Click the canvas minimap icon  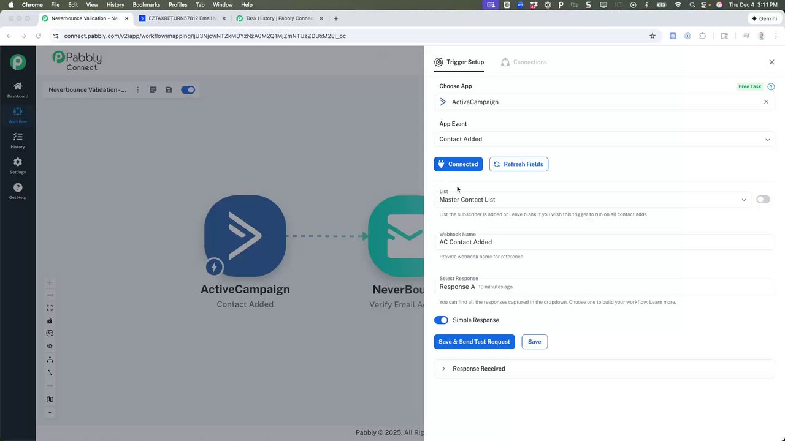[x=50, y=399]
